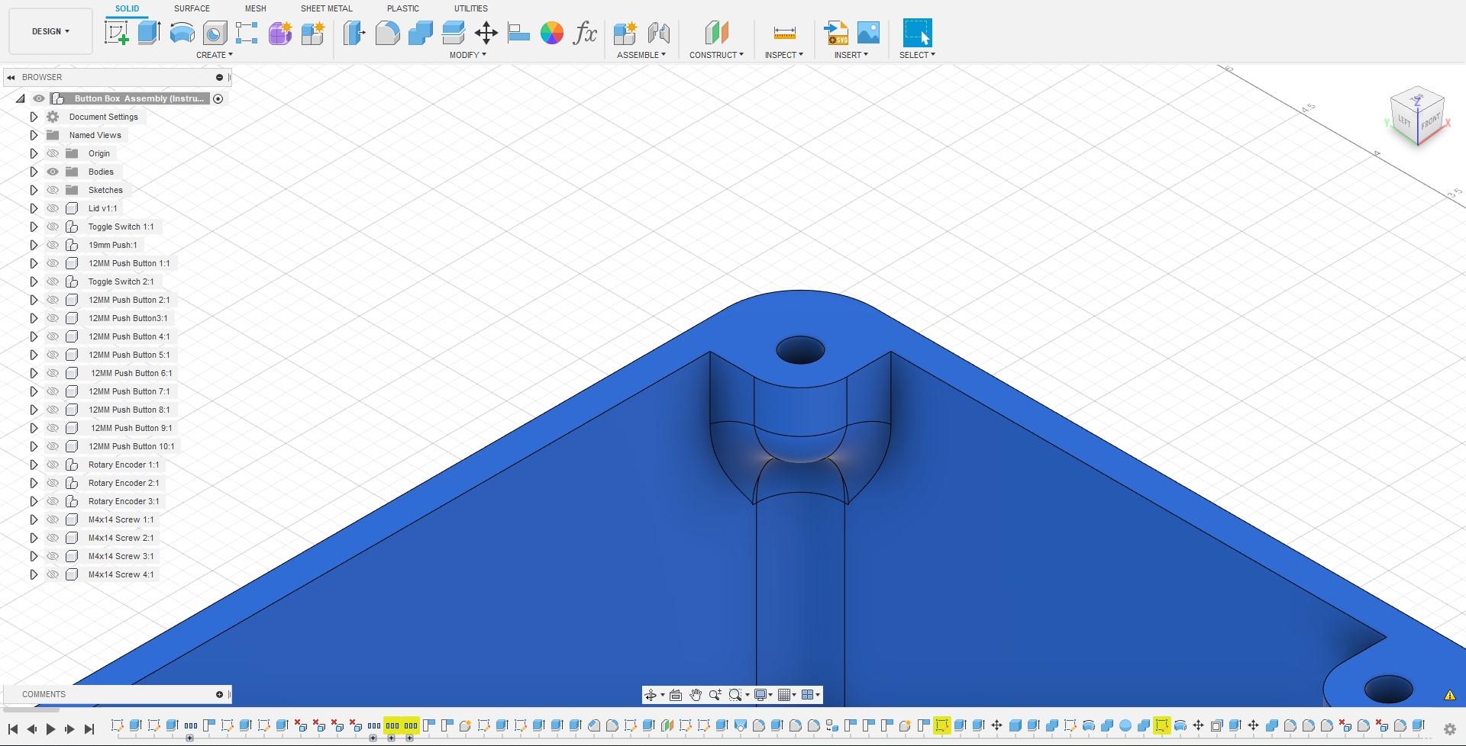Play the timeline history
Viewport: 1466px width, 746px height.
(50, 728)
